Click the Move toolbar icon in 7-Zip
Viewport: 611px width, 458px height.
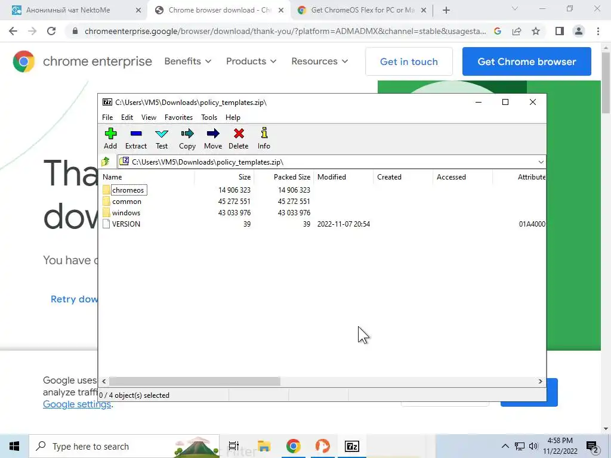(x=213, y=138)
